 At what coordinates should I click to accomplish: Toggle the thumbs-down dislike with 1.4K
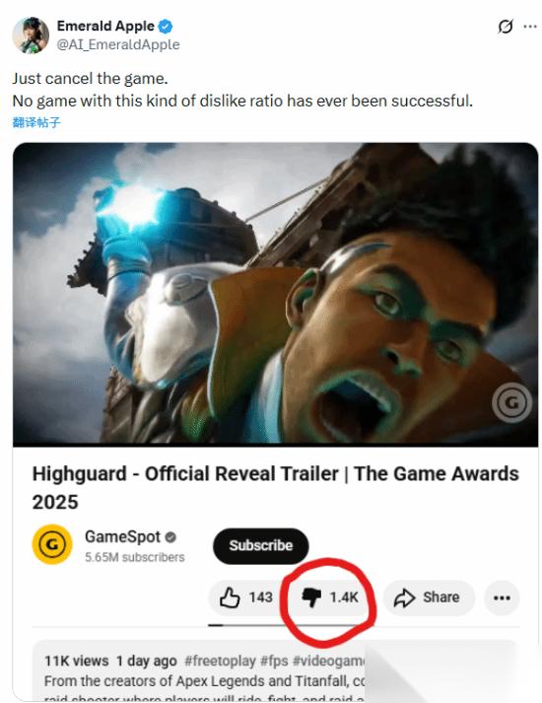[330, 598]
